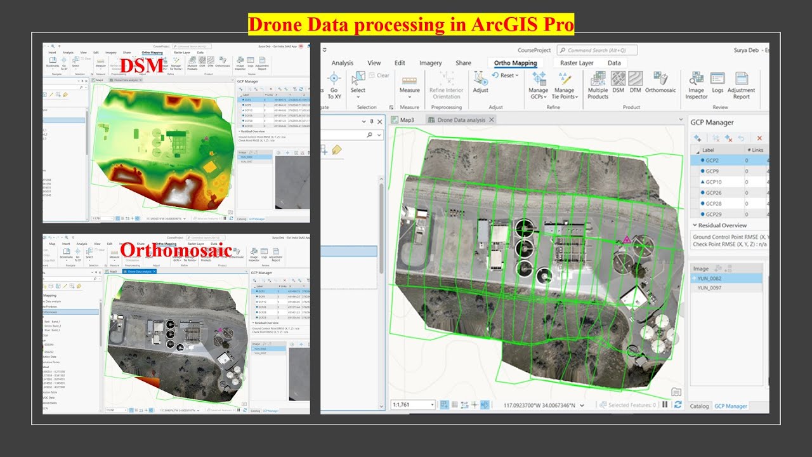
Task: Open the Insert tab in the DSM window
Action: 52,53
